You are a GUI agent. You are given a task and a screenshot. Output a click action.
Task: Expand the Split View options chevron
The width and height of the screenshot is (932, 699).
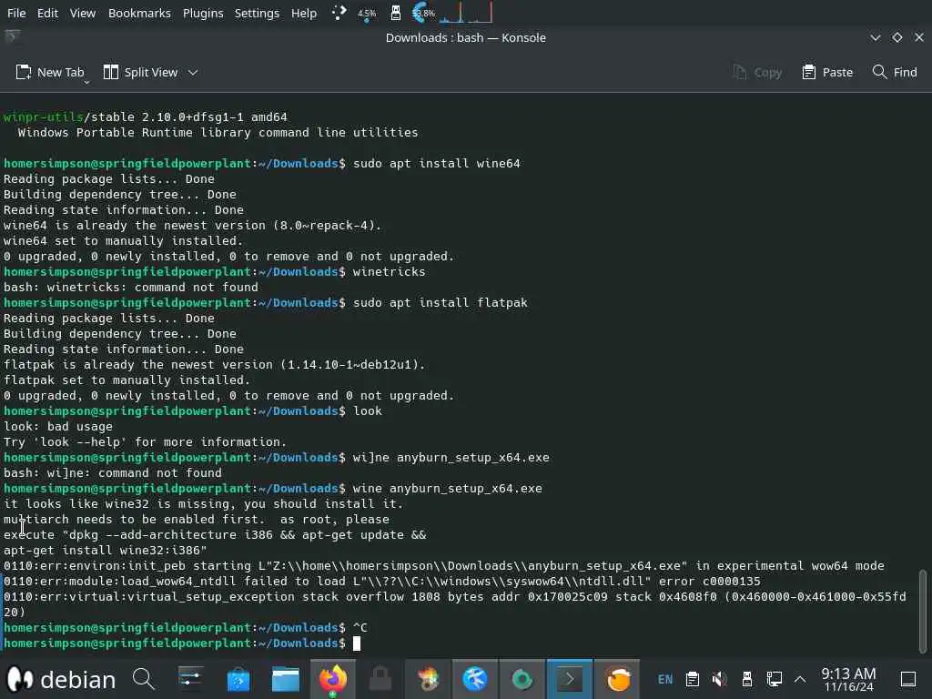pyautogui.click(x=193, y=73)
